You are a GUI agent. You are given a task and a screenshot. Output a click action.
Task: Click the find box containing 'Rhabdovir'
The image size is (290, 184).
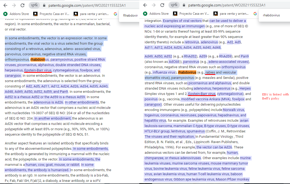(x=130, y=16)
